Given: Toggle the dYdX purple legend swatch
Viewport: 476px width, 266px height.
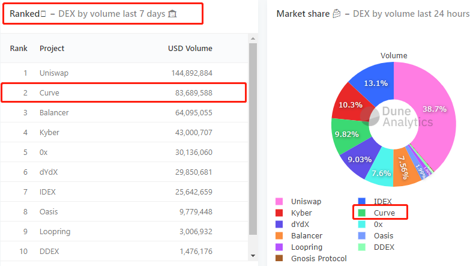Looking at the screenshot, I should (279, 224).
